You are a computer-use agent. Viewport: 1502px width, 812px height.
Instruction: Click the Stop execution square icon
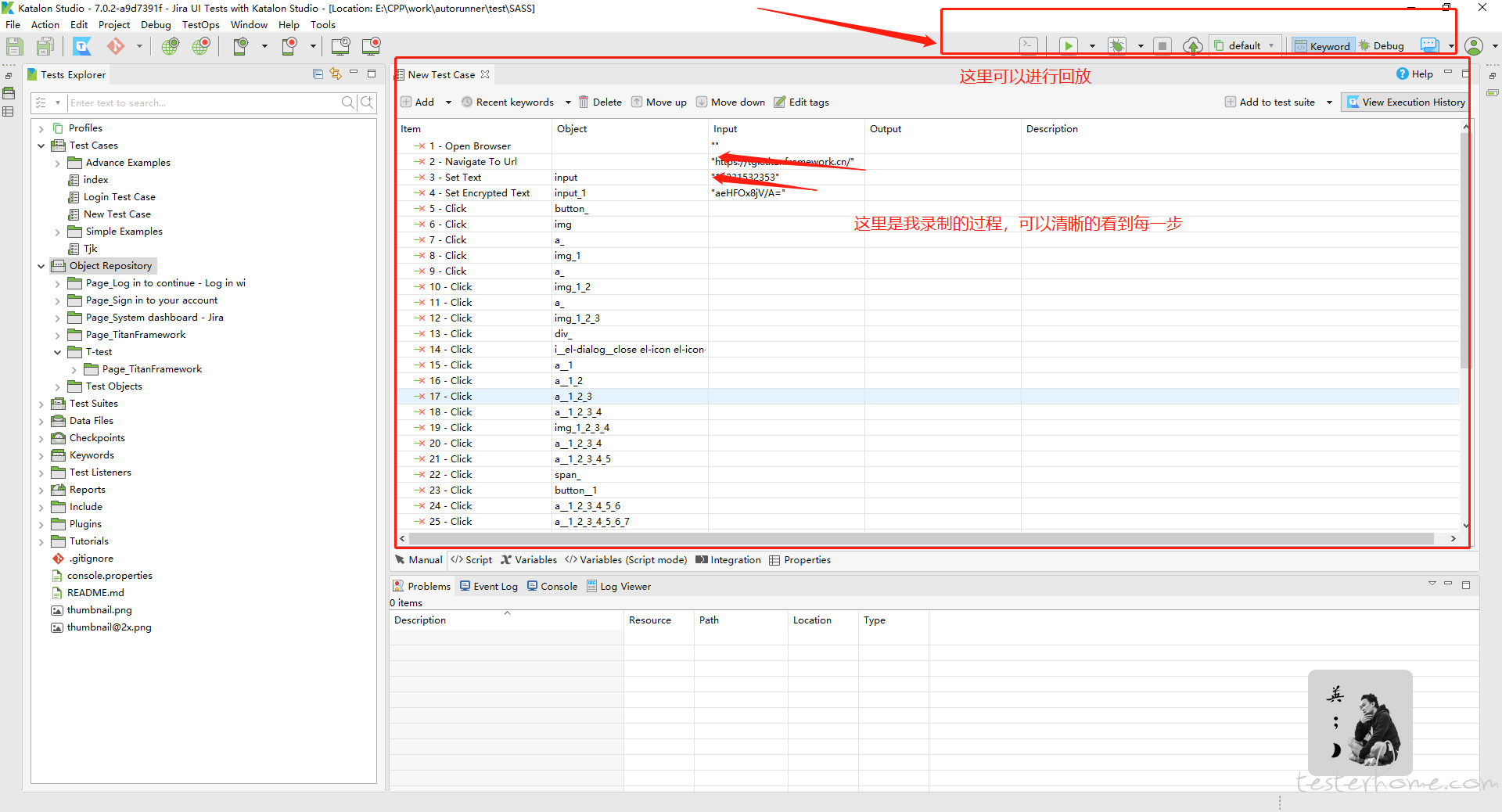click(x=1162, y=45)
